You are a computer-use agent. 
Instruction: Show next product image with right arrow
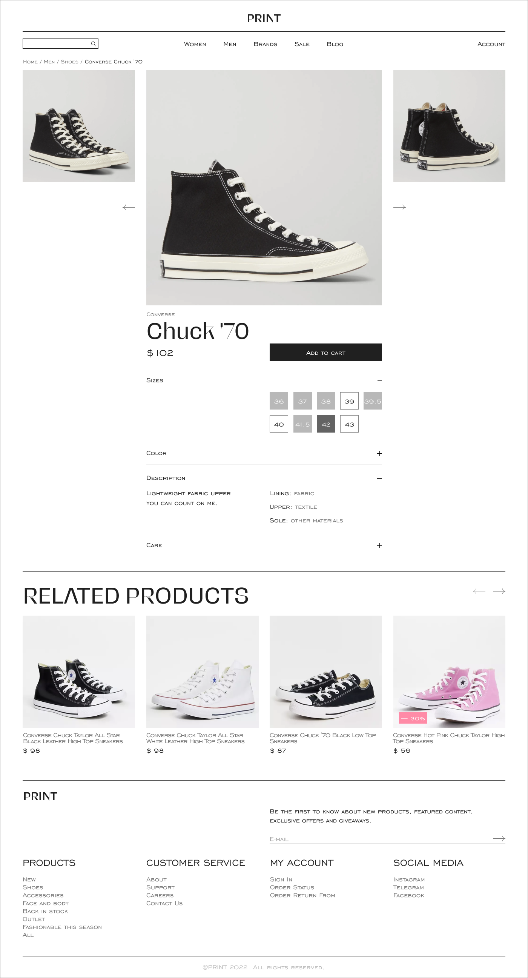(399, 207)
